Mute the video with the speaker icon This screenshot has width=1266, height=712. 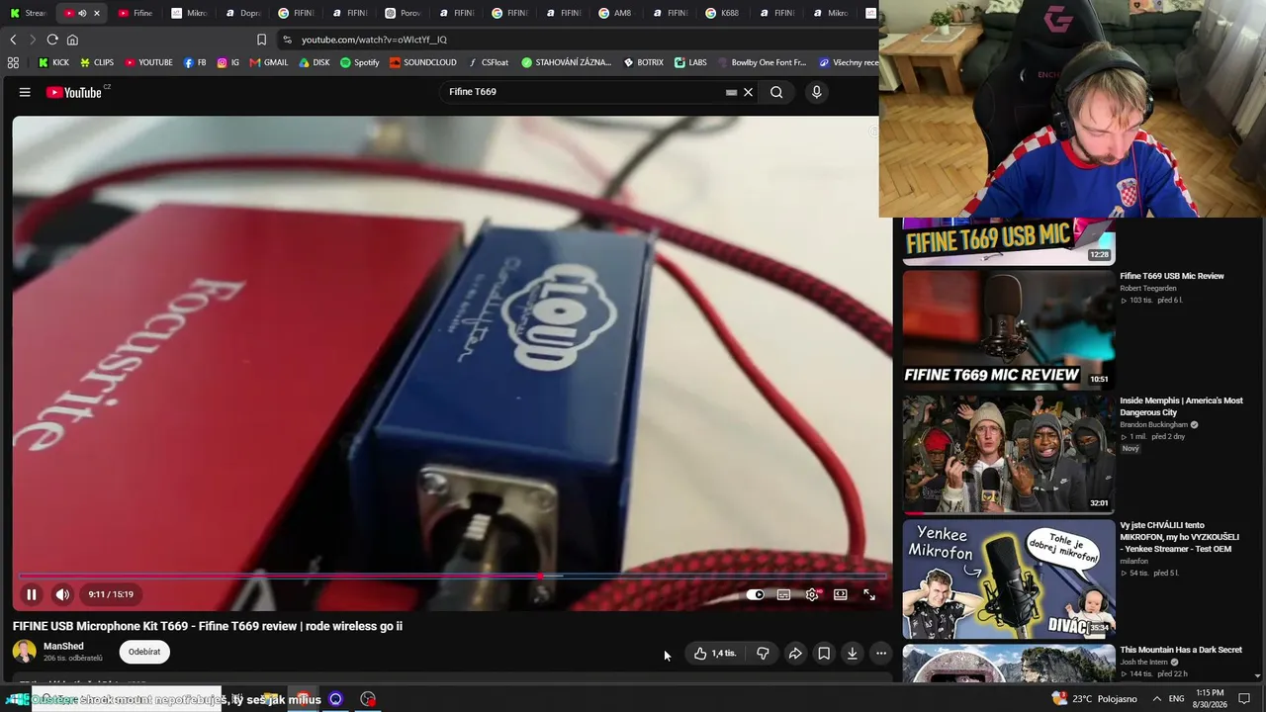coord(62,594)
